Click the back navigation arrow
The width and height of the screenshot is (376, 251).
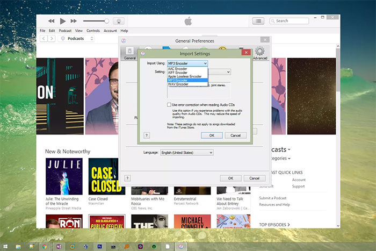[x=43, y=39]
